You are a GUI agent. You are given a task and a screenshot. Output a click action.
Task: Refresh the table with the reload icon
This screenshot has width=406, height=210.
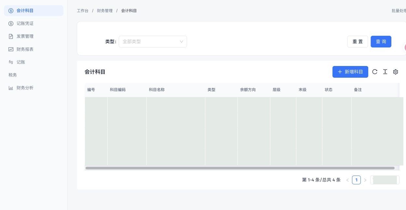tap(375, 72)
